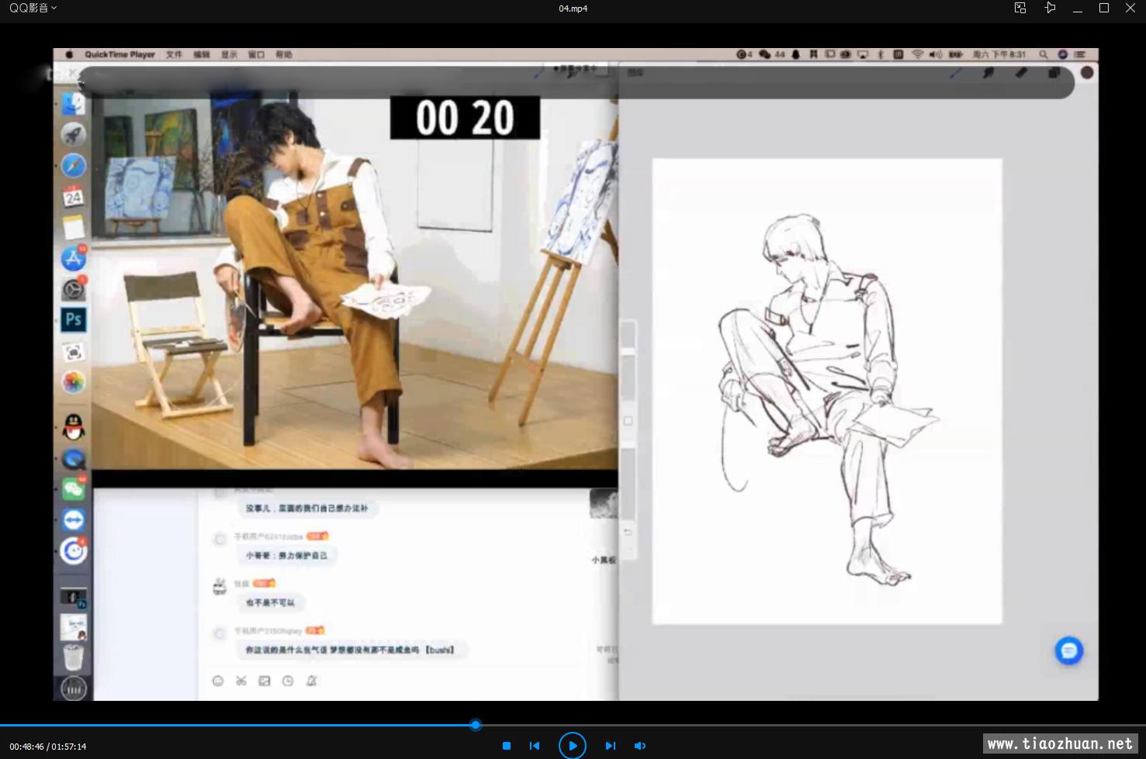Open the App Store dock icon
Image resolution: width=1146 pixels, height=759 pixels.
tap(74, 258)
